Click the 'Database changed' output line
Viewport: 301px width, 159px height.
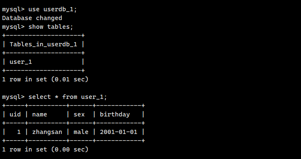pyautogui.click(x=32, y=18)
